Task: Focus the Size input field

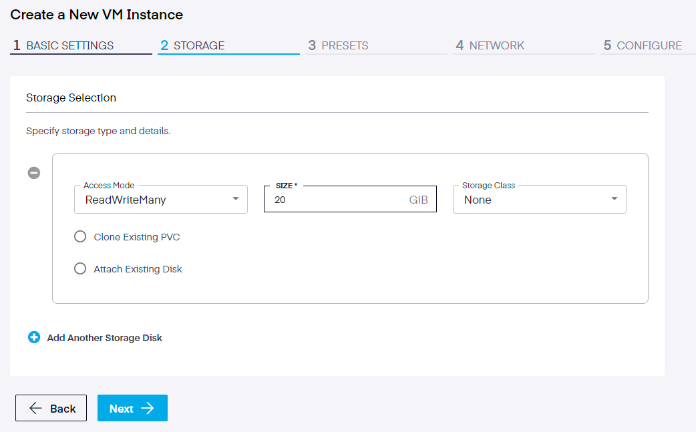Action: click(x=334, y=200)
